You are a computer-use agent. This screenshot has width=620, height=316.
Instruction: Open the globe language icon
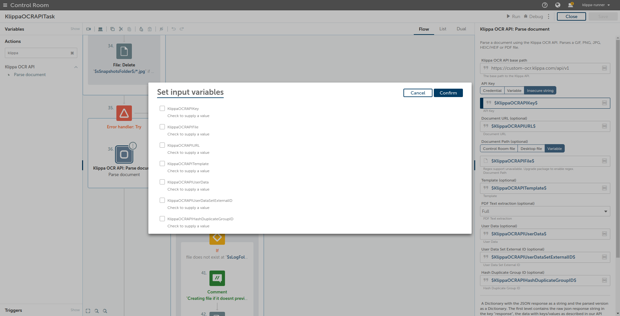click(558, 5)
